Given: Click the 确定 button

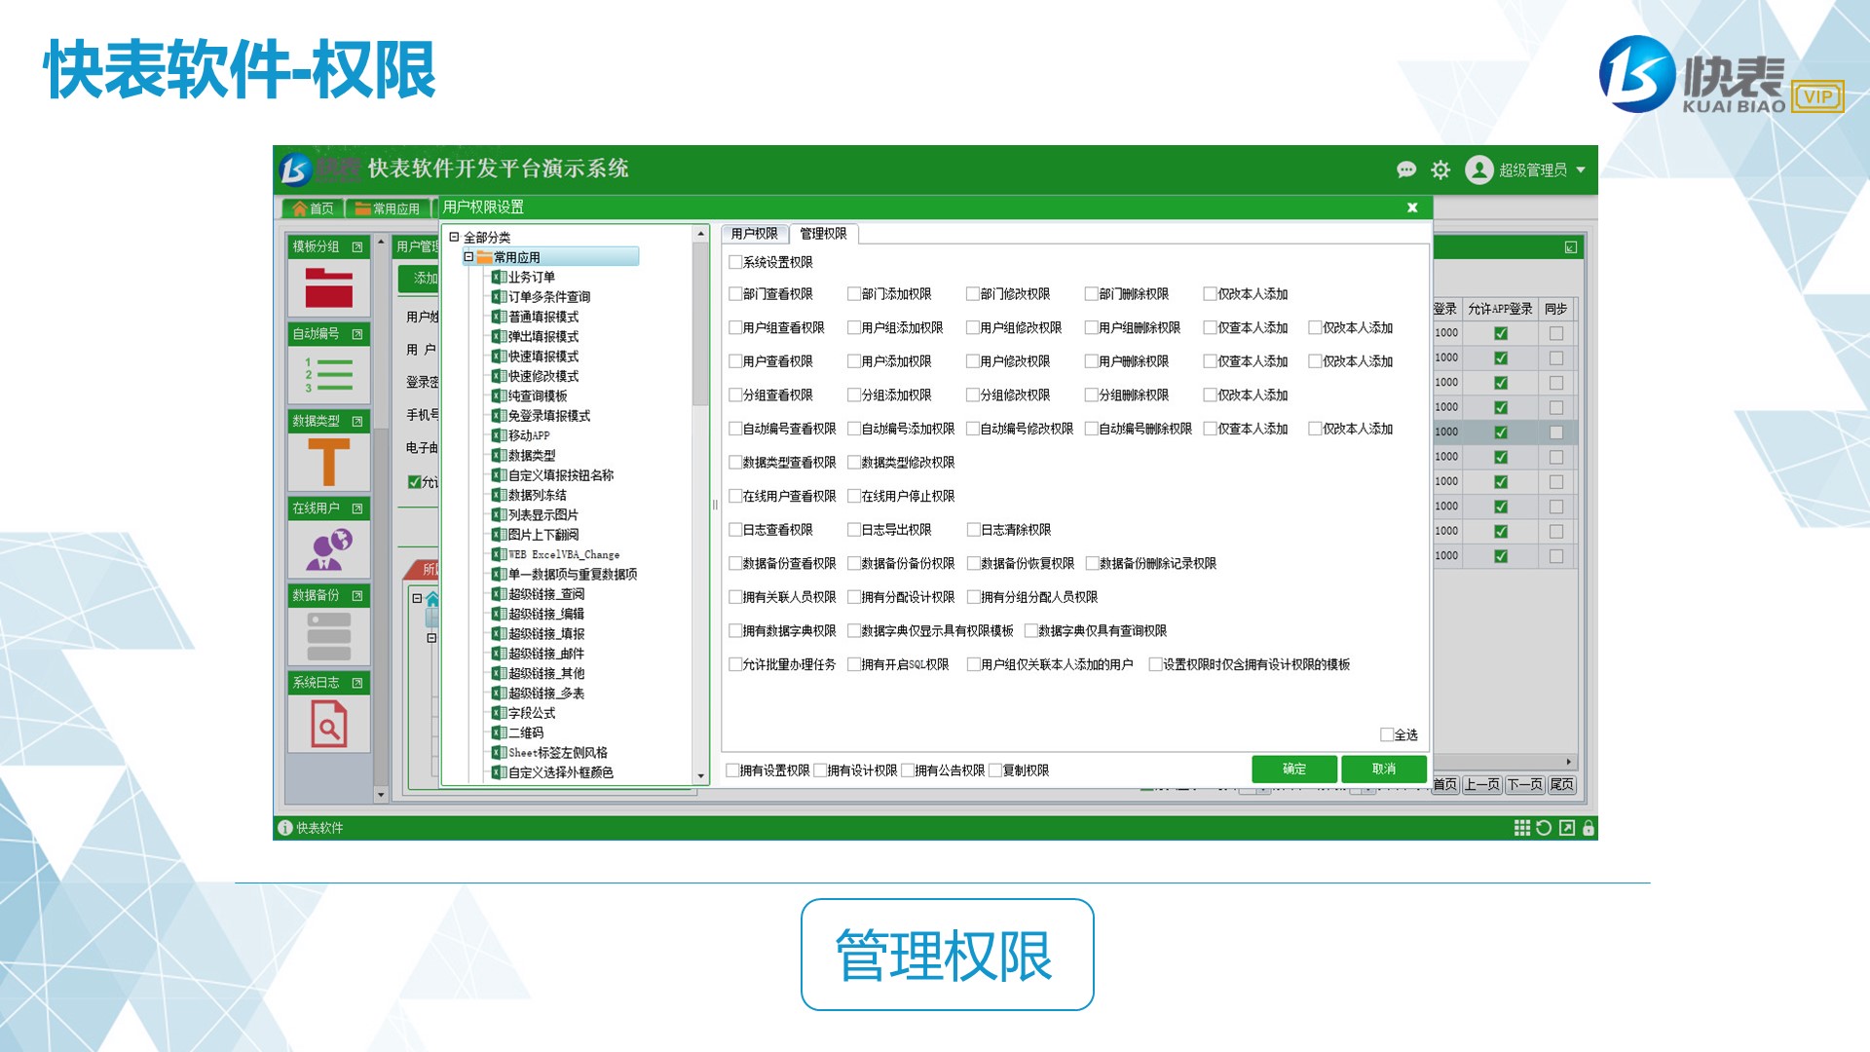Looking at the screenshot, I should (x=1294, y=770).
